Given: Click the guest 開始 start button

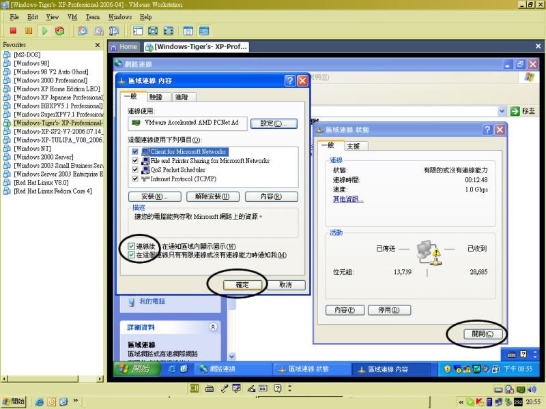Looking at the screenshot, I should [x=136, y=369].
